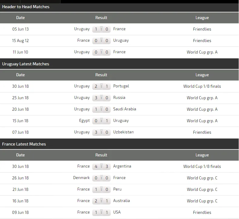Open the Argentina team link
Viewport: 239px width, 219px height.
[122, 166]
